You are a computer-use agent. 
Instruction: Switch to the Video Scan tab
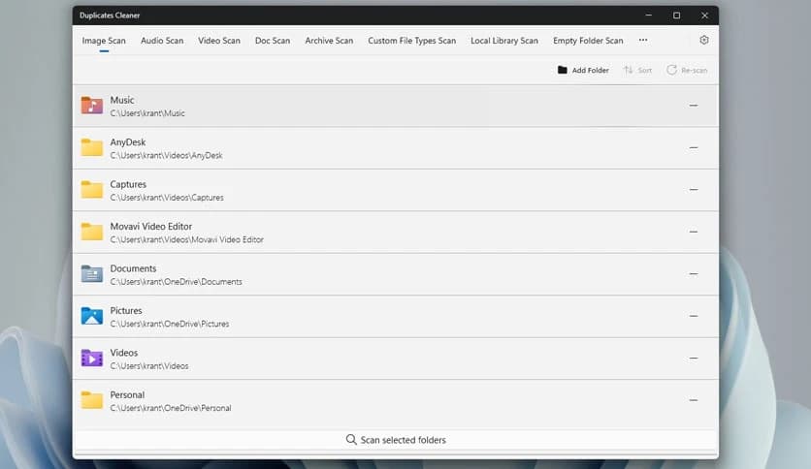(219, 41)
